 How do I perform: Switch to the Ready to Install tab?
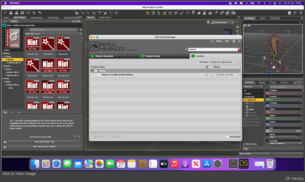coord(165,56)
